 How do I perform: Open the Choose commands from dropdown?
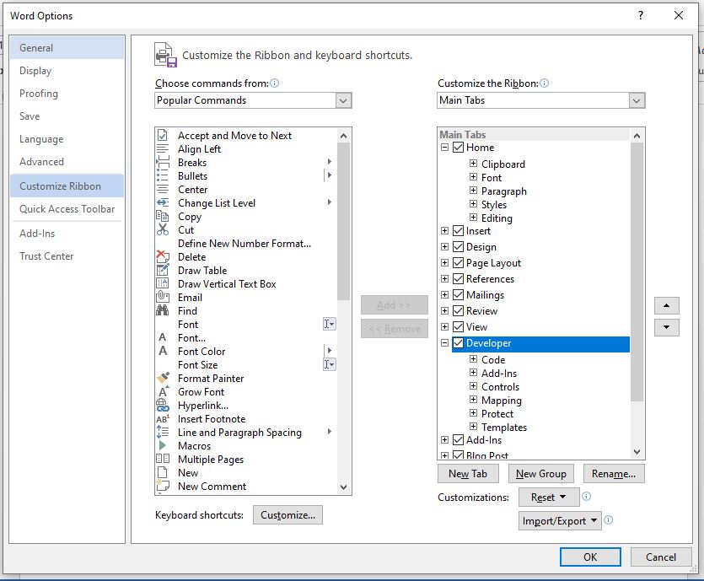[x=343, y=100]
